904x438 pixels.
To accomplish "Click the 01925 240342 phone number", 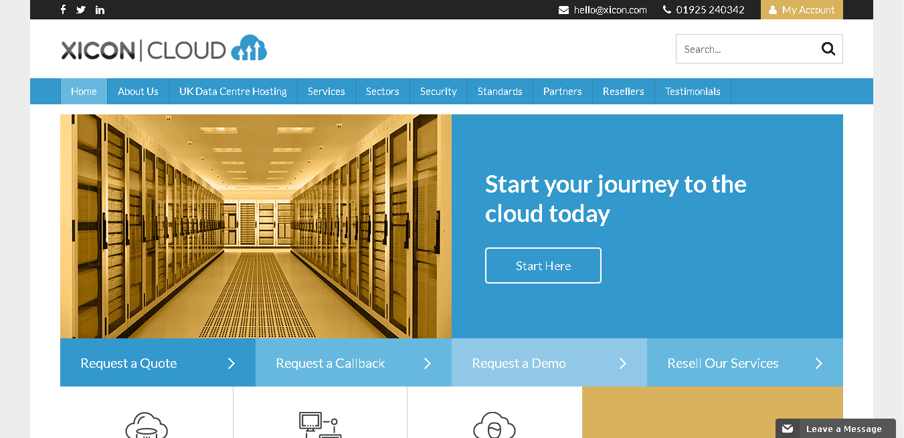I will point(710,10).
